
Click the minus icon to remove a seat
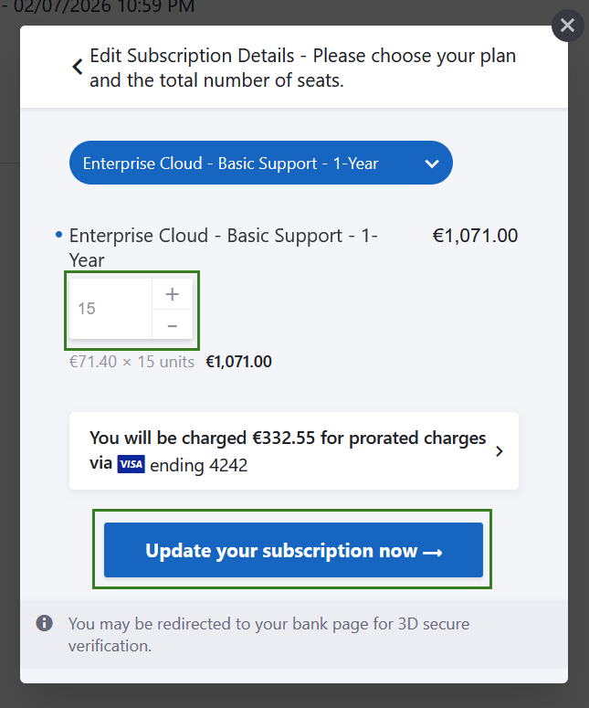172,325
